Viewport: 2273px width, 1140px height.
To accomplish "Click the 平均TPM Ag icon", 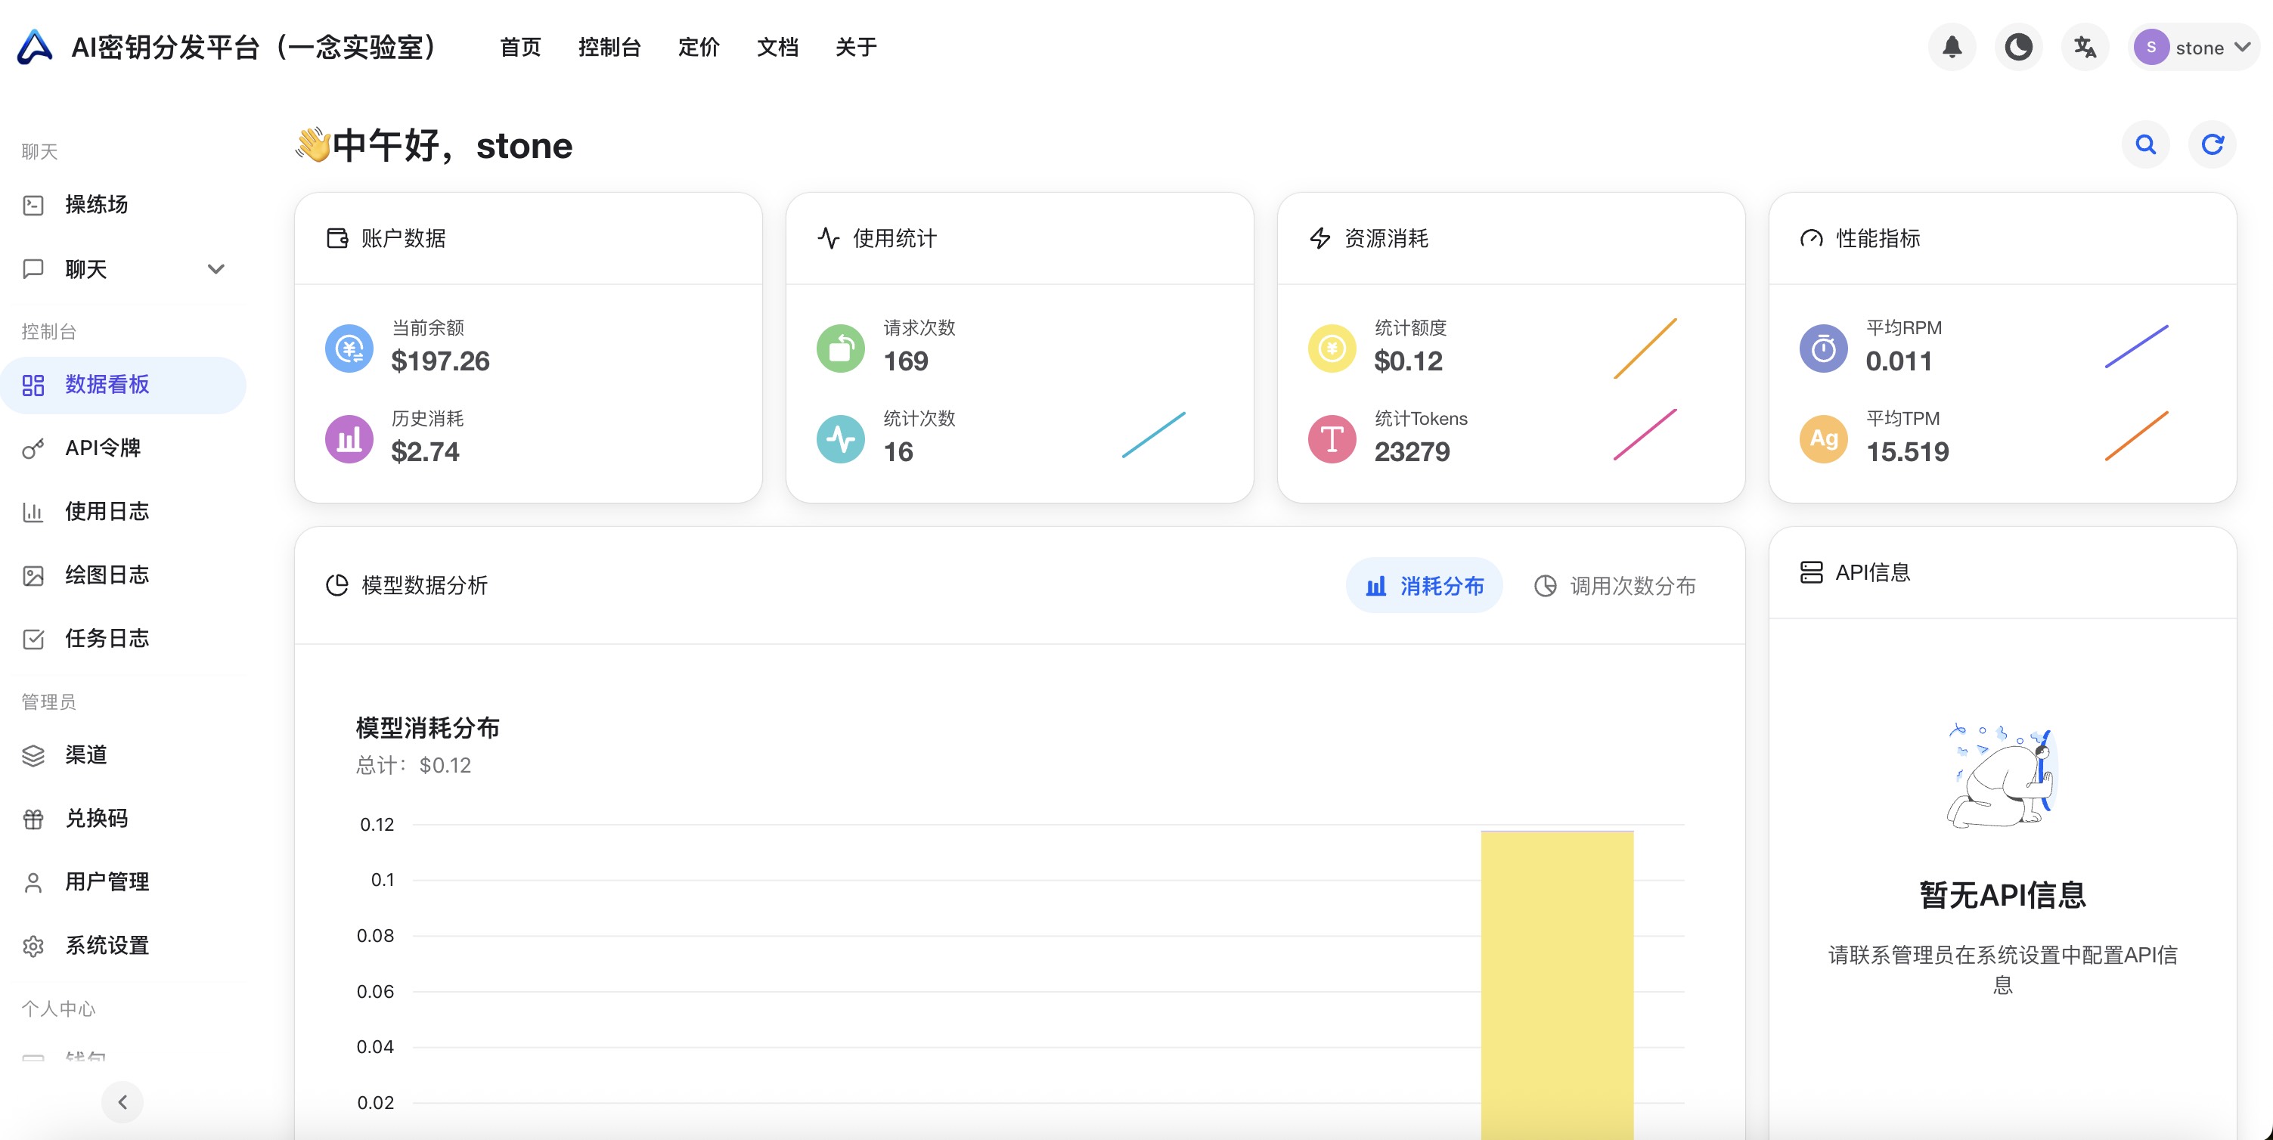I will pyautogui.click(x=1823, y=439).
